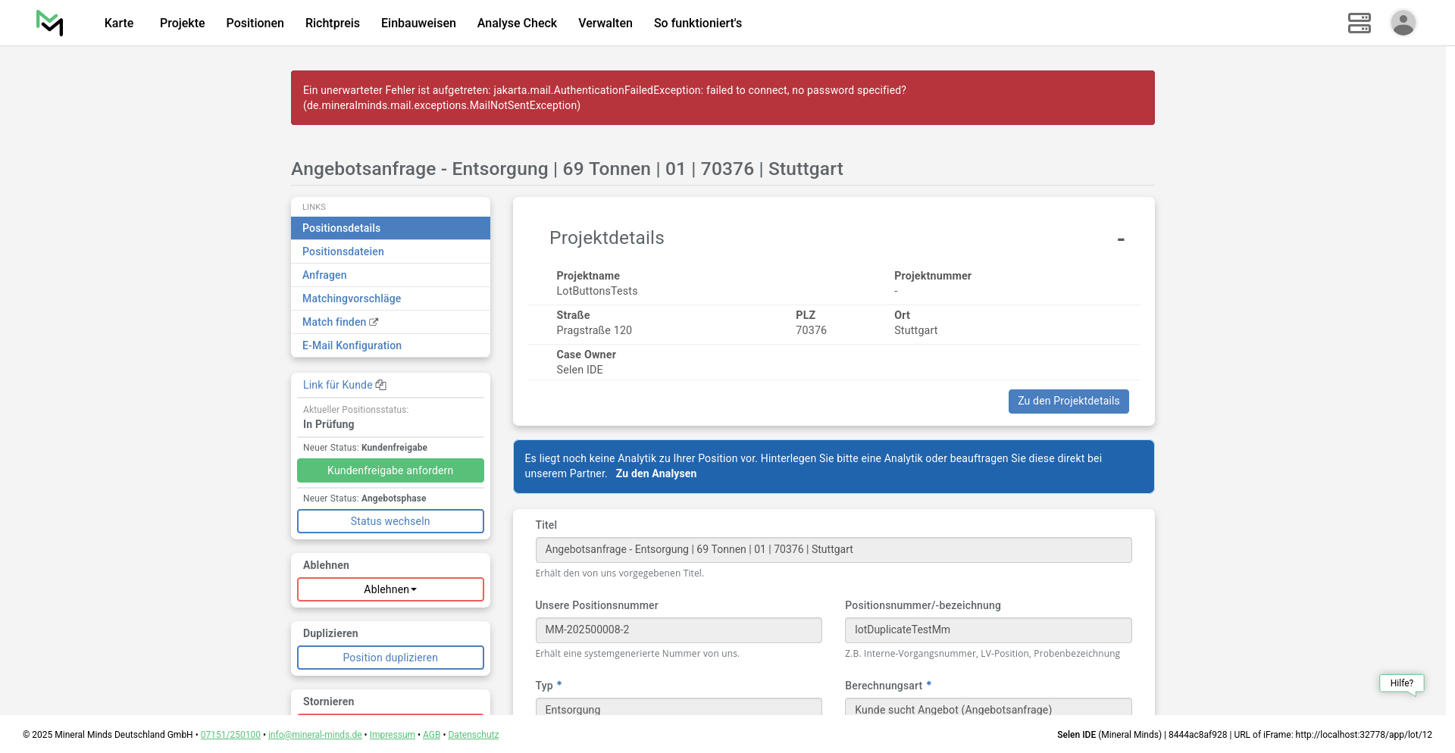
Task: Follow the Zu den Analysen link
Action: click(656, 473)
